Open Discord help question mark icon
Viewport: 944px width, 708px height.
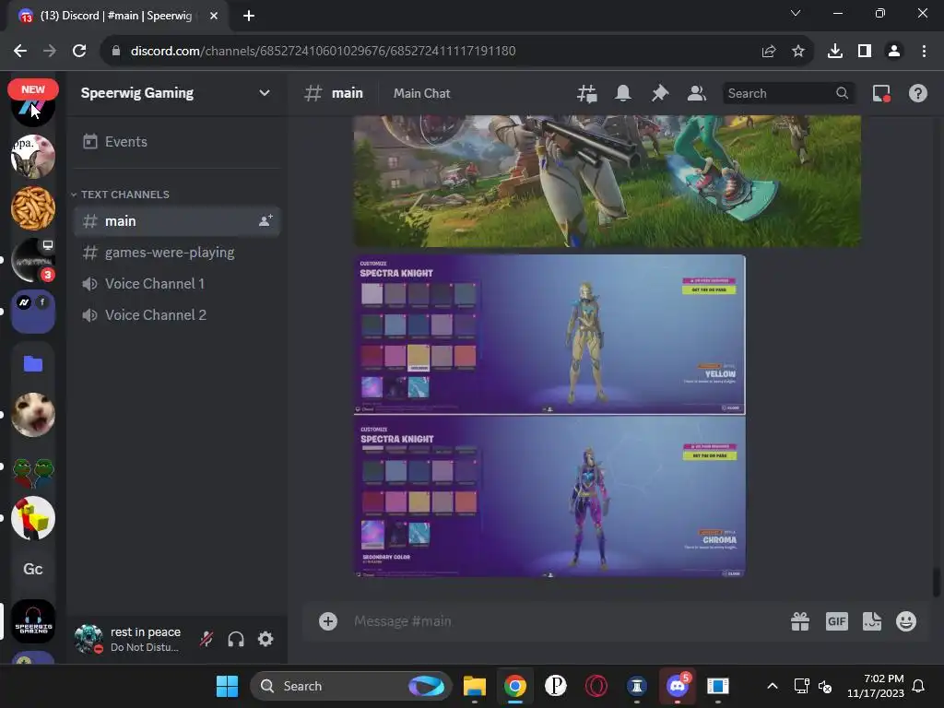coord(917,93)
